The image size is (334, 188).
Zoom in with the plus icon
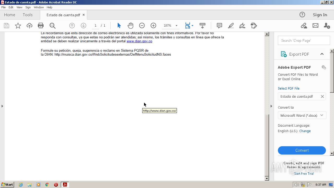pos(153,26)
